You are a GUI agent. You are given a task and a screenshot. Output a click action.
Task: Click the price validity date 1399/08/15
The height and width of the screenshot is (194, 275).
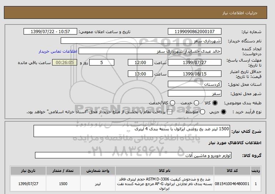click(195, 74)
